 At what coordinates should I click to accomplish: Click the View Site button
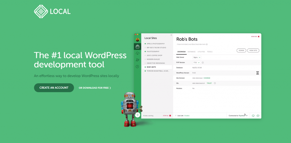click(253, 51)
